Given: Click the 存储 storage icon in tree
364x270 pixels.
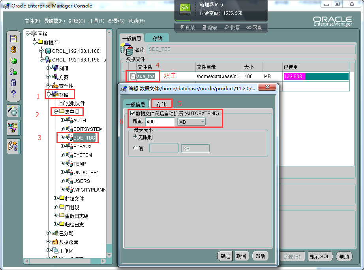Looking at the screenshot, I should pos(55,94).
